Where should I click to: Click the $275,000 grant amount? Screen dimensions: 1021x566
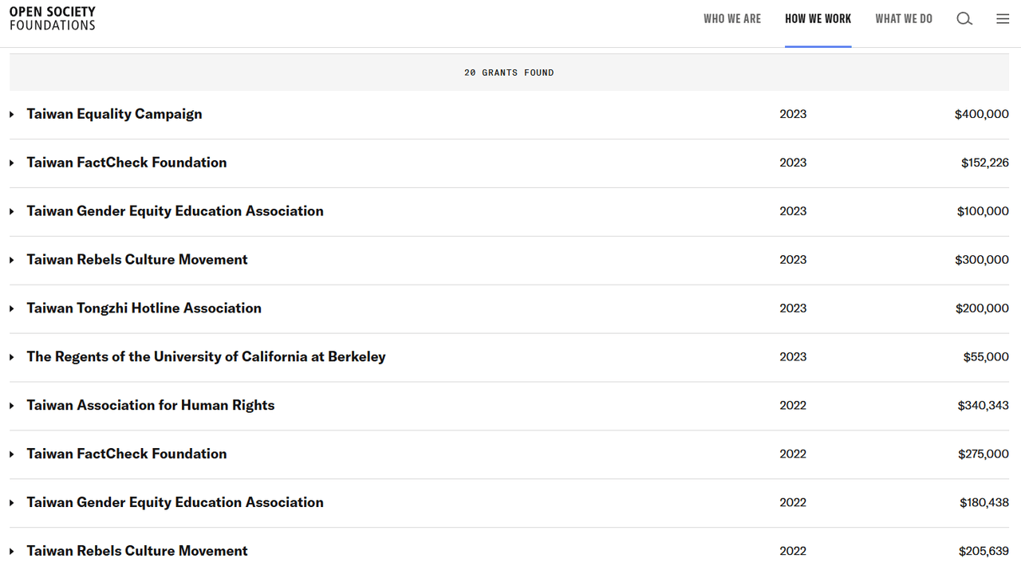pos(983,454)
